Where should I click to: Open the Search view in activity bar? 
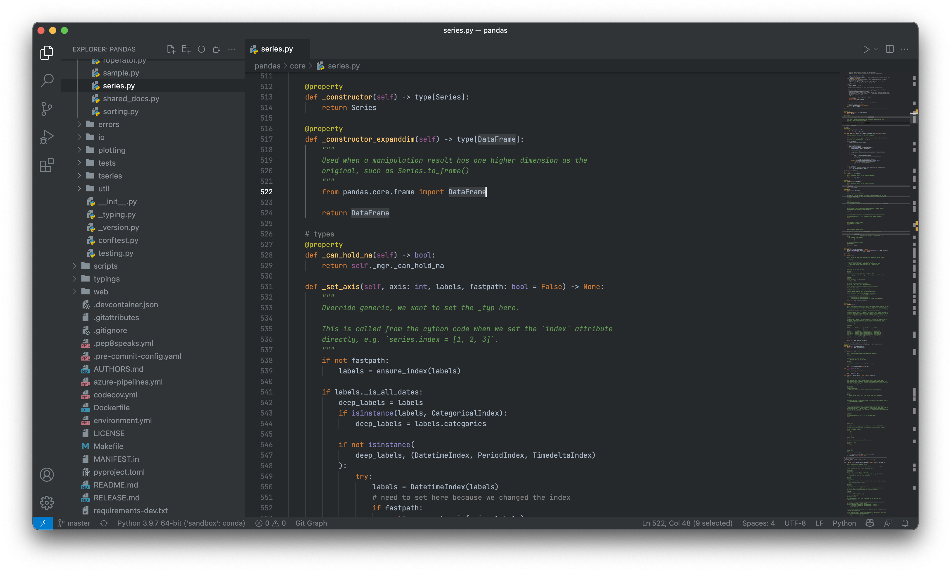(x=47, y=81)
